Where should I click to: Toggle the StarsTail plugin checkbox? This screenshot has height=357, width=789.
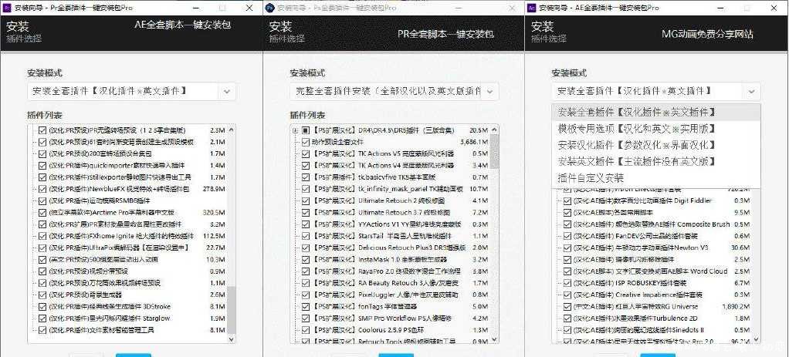tap(306, 236)
